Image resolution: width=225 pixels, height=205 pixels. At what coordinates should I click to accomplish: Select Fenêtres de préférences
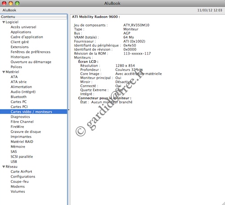pyautogui.click(x=31, y=52)
